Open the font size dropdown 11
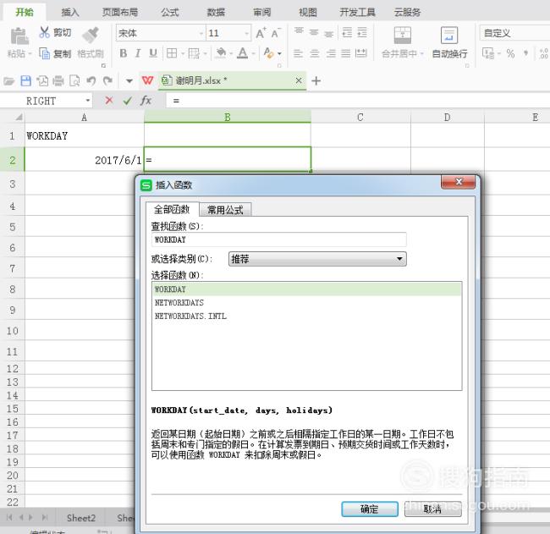550x534 pixels. tap(246, 33)
